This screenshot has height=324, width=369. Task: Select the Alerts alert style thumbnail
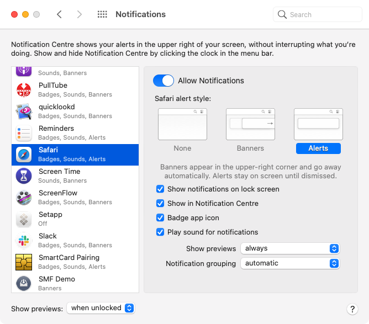(x=318, y=124)
